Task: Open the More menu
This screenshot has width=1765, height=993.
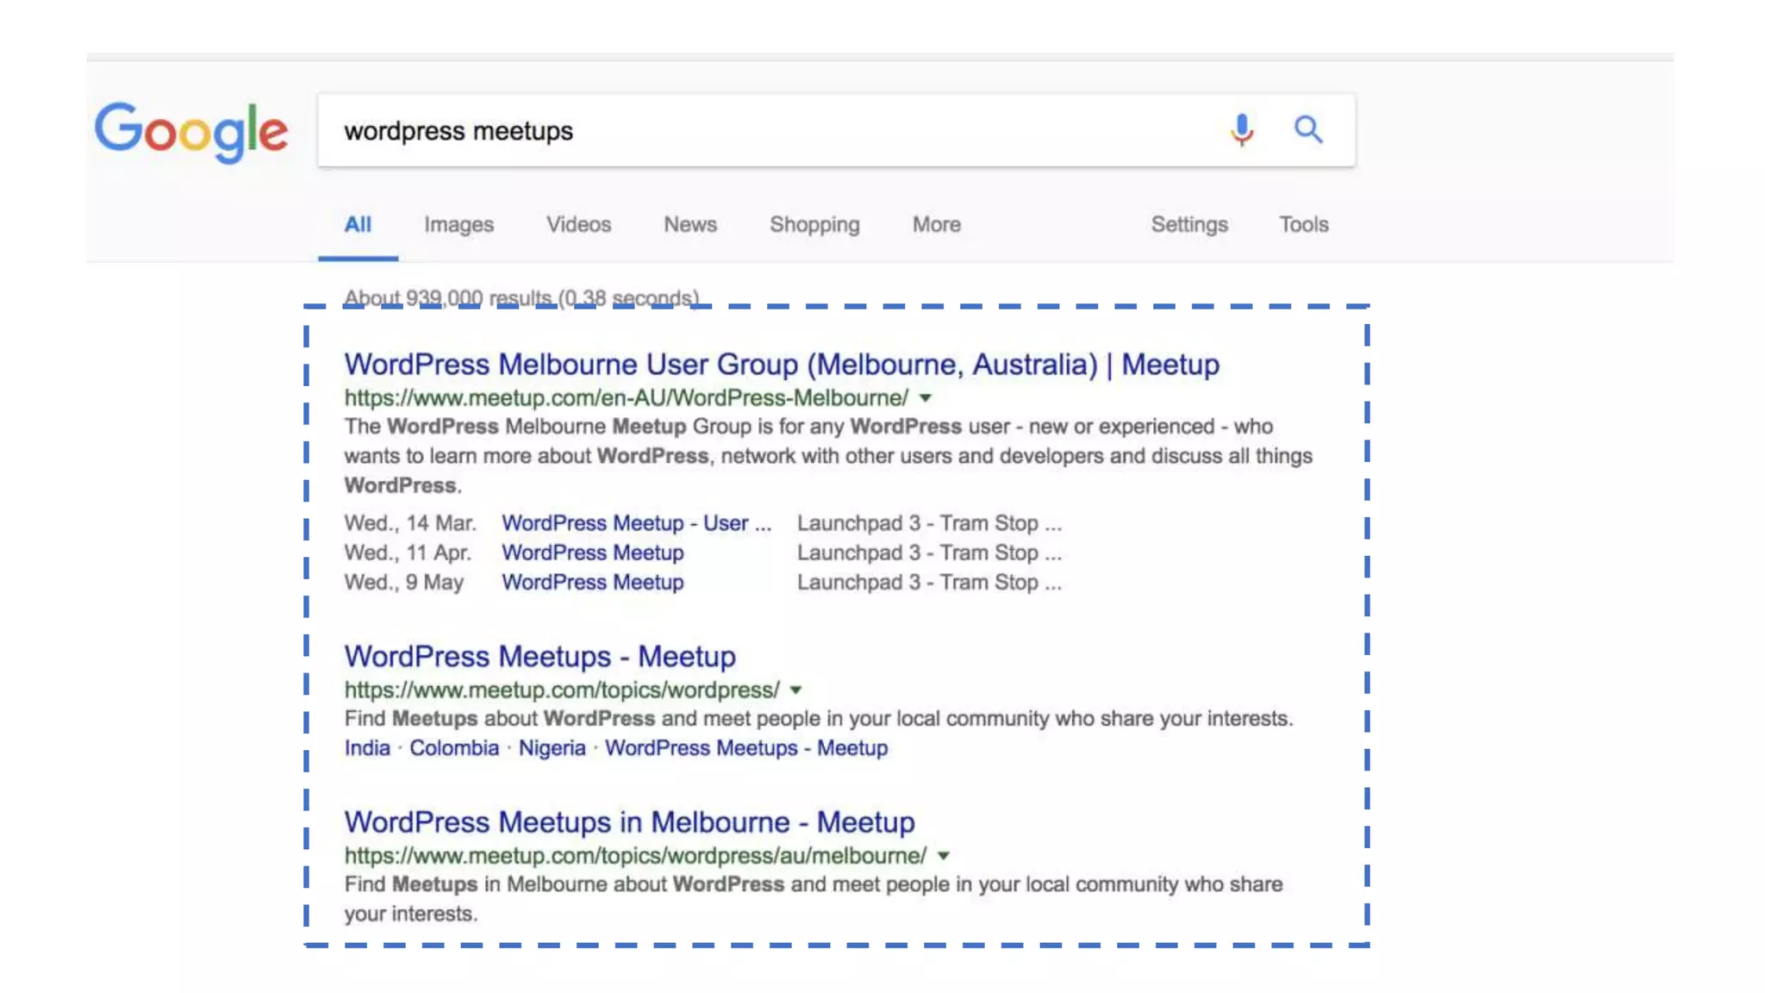Action: [x=936, y=225]
